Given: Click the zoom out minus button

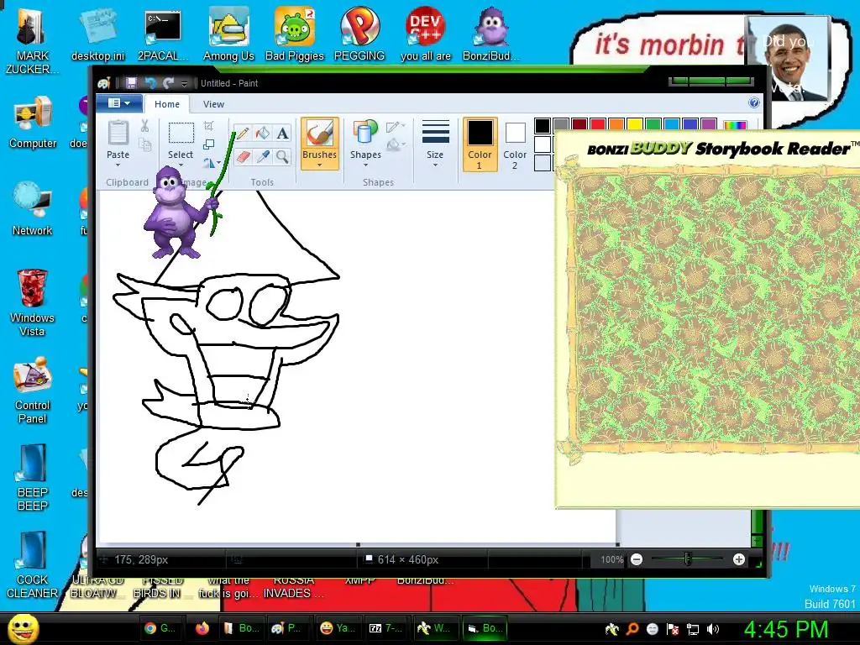Looking at the screenshot, I should click(637, 559).
